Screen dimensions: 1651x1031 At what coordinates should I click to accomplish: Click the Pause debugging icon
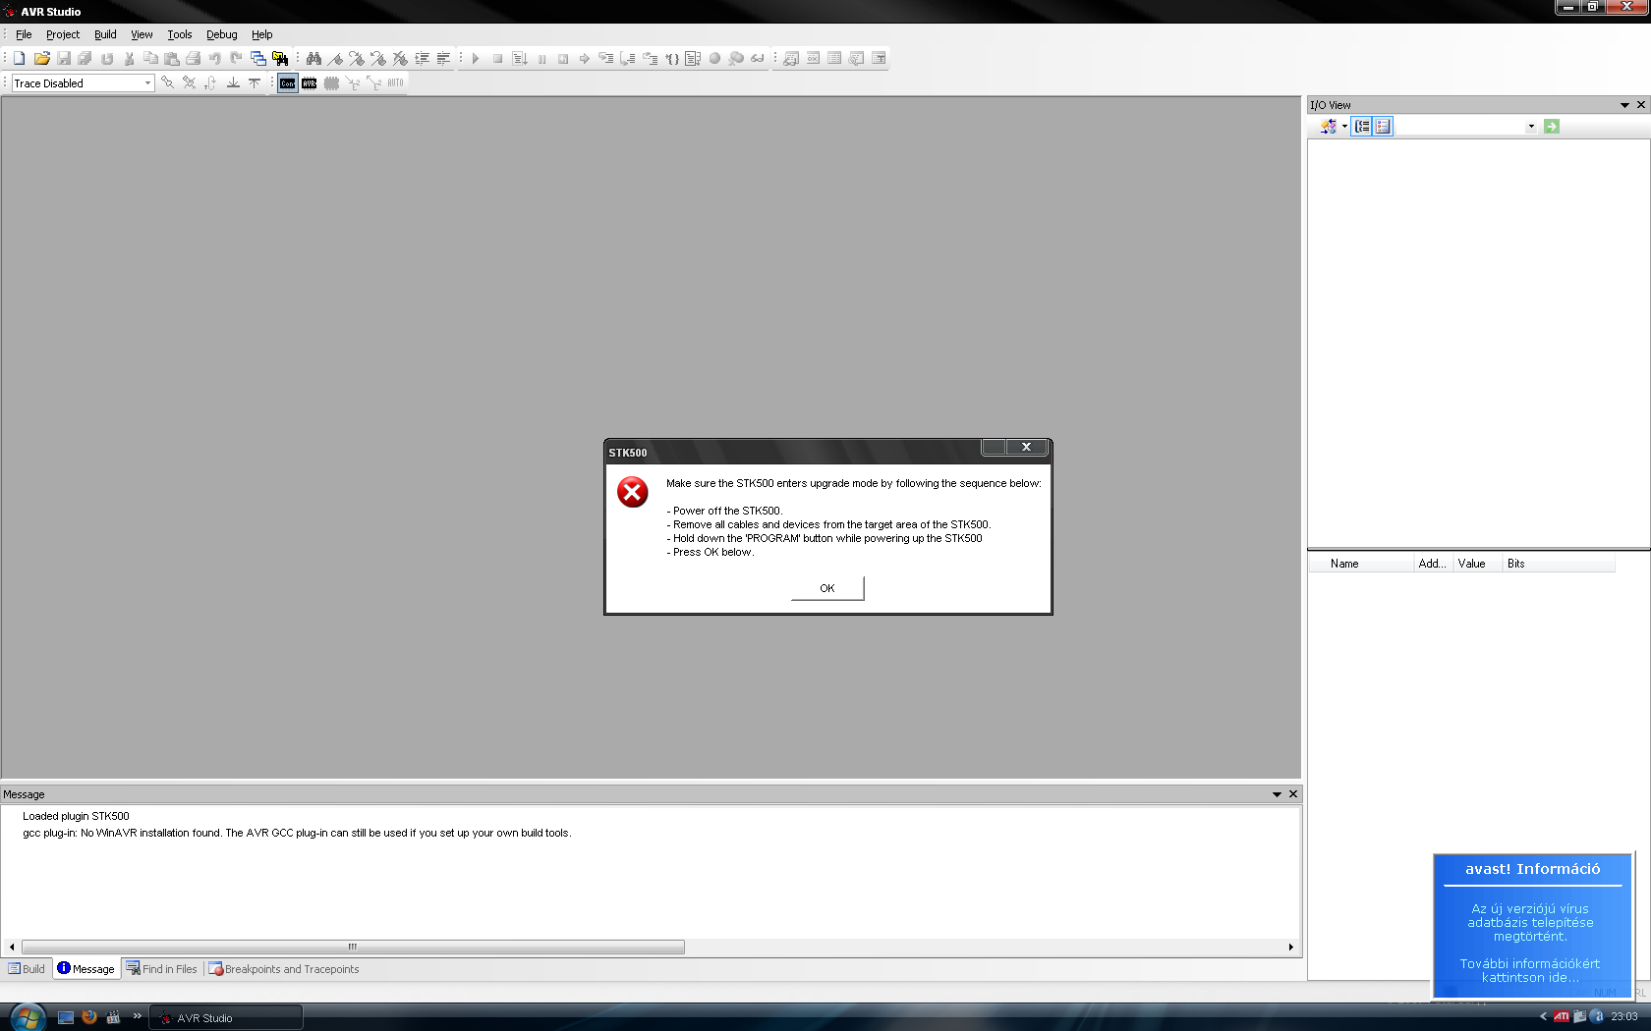point(541,59)
